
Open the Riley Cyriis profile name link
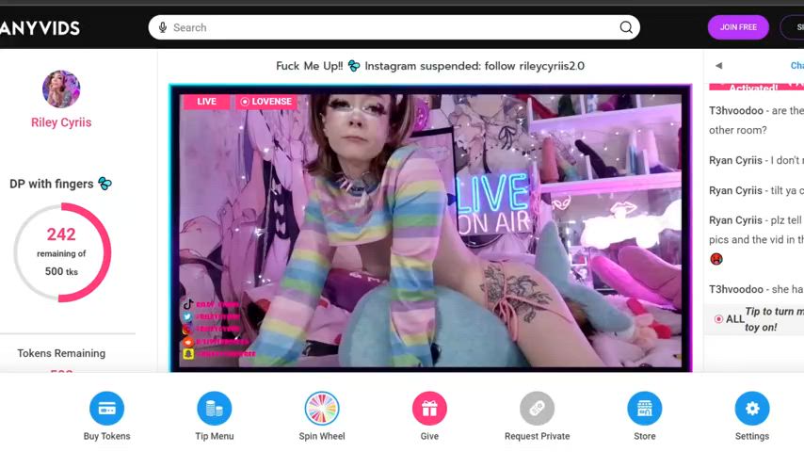coord(61,122)
